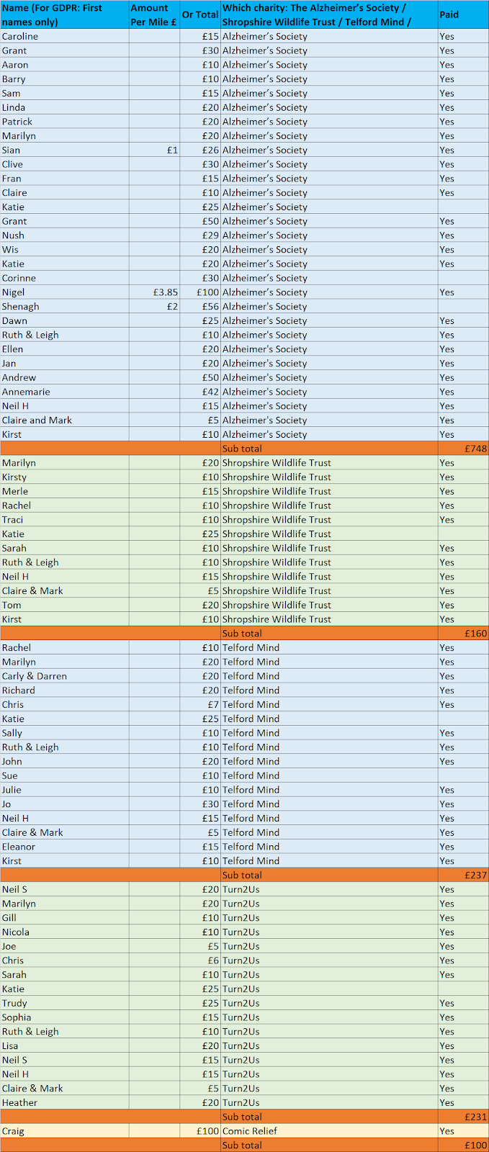This screenshot has width=489, height=1152.
Task: Click Annemarie's £42 total cell
Action: [x=200, y=392]
